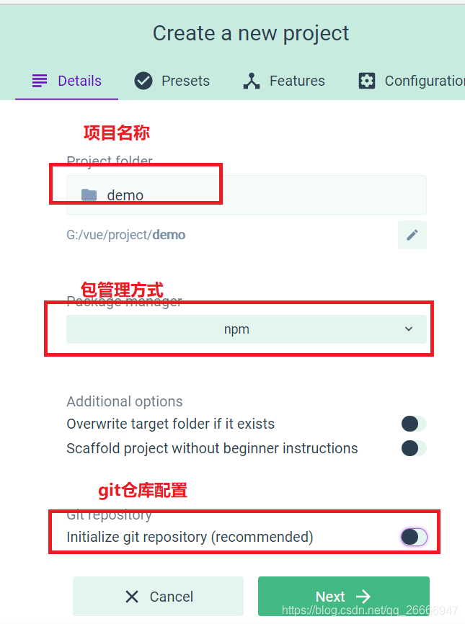Viewport: 465px width, 624px height.
Task: Click the Details tab lines icon
Action: pyautogui.click(x=40, y=81)
